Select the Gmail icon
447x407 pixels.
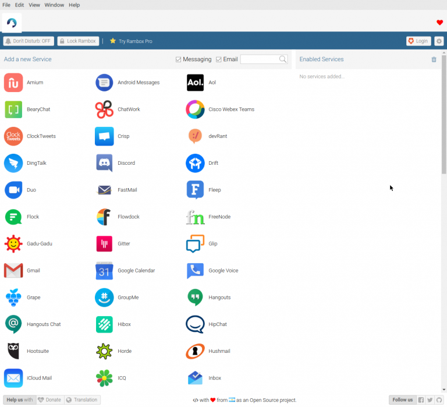pyautogui.click(x=13, y=271)
